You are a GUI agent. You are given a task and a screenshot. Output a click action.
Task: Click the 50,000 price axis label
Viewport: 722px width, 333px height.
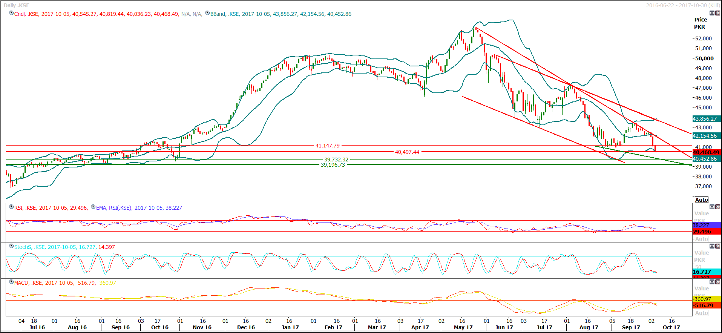pyautogui.click(x=704, y=58)
